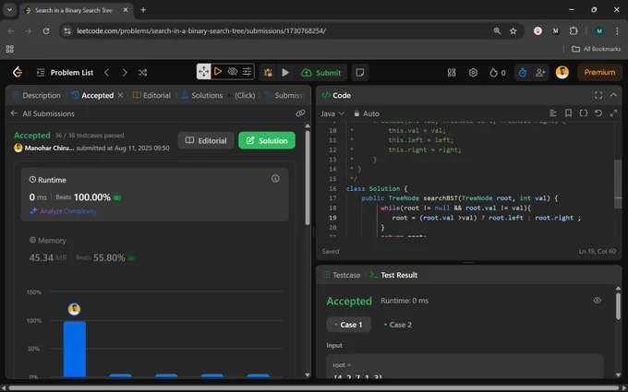Viewport: 628px width, 392px height.
Task: Open browser extensions puzzle icon
Action: point(574,30)
